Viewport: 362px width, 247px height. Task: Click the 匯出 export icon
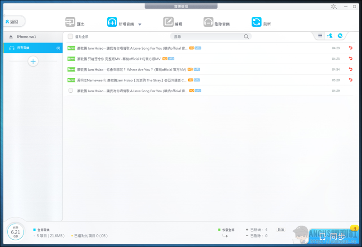[x=70, y=23]
